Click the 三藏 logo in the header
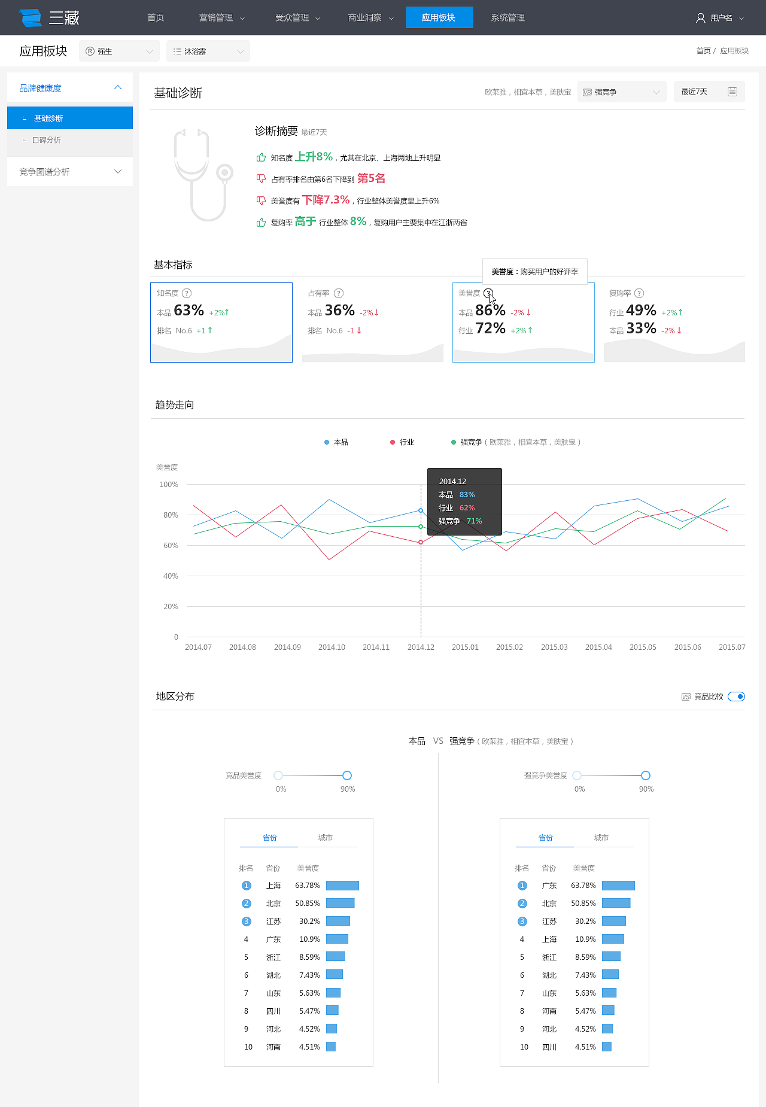766x1107 pixels. click(49, 17)
